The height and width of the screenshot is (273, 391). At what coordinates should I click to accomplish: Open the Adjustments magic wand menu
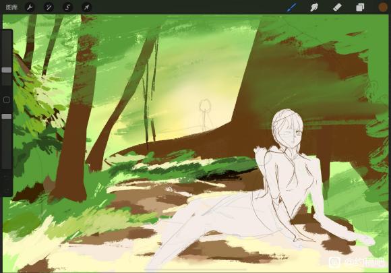coord(49,7)
